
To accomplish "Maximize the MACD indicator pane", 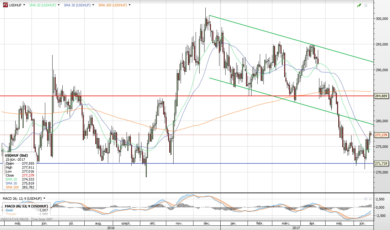I will click(366, 199).
